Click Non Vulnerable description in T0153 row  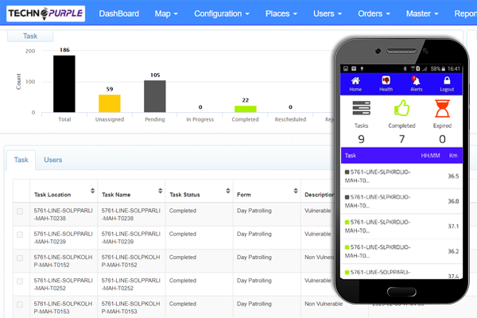point(324,304)
